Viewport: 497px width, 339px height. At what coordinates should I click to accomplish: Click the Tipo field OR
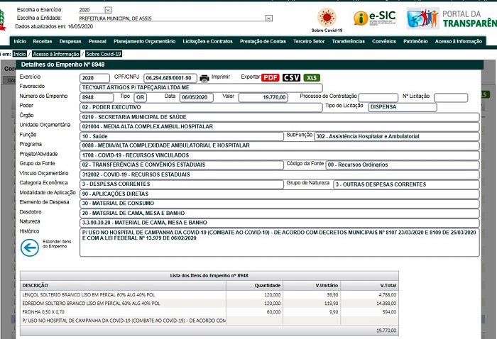point(140,97)
